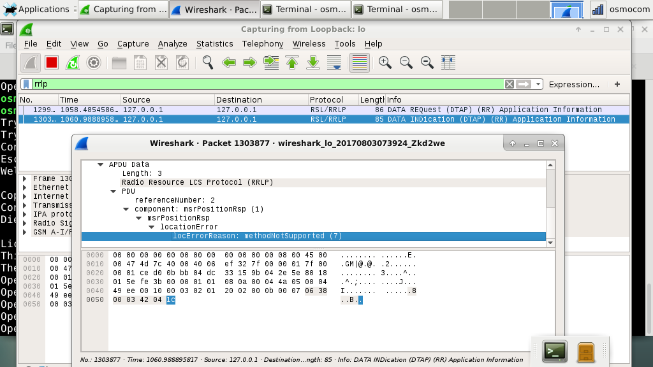Open the File menu
This screenshot has height=367, width=653.
(x=31, y=44)
